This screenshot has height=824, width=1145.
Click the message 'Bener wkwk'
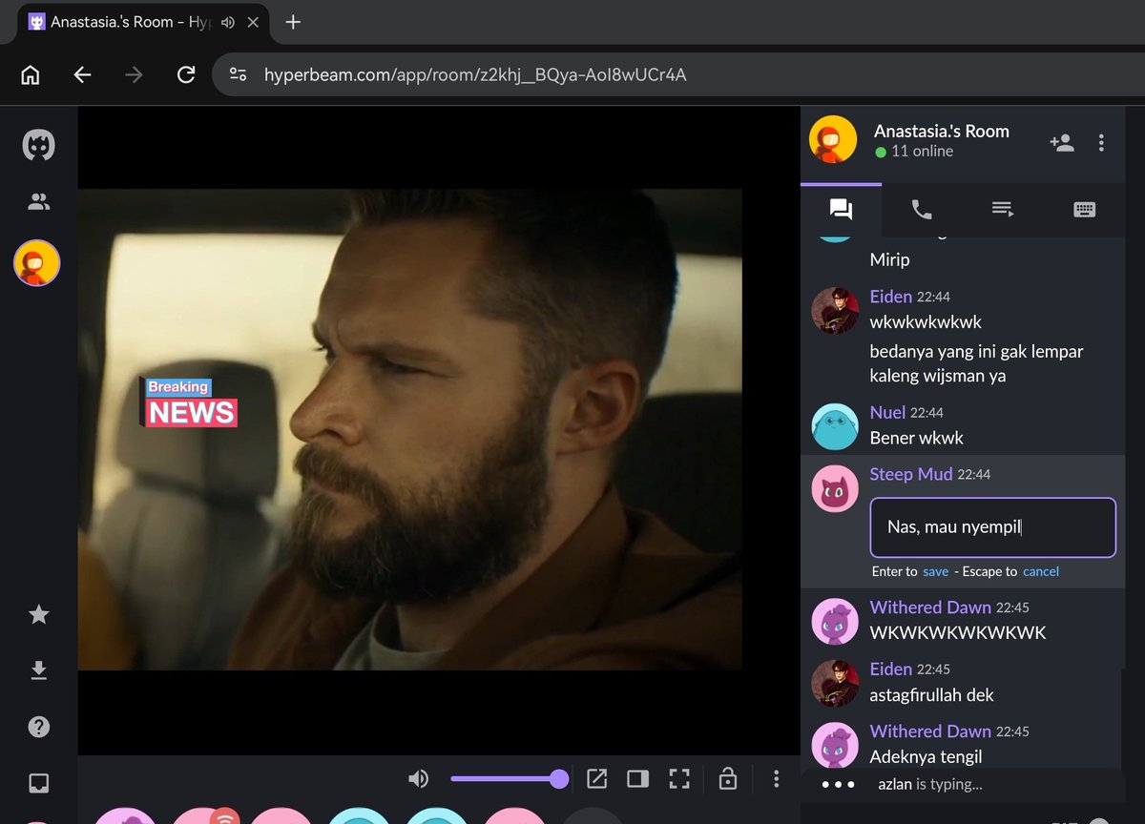917,438
